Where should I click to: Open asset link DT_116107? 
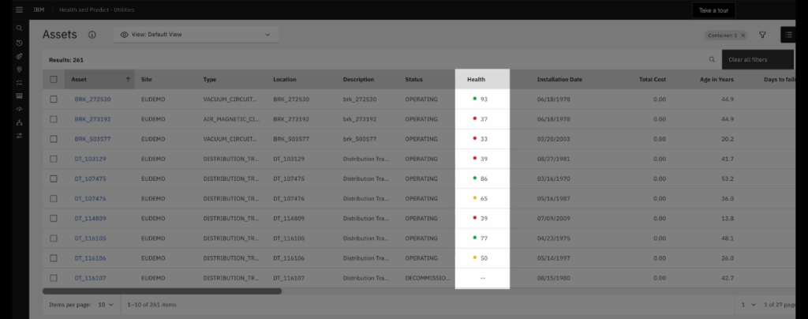[90, 278]
